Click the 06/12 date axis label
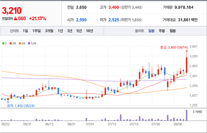This screenshot has width=207, height=133. (x=49, y=124)
